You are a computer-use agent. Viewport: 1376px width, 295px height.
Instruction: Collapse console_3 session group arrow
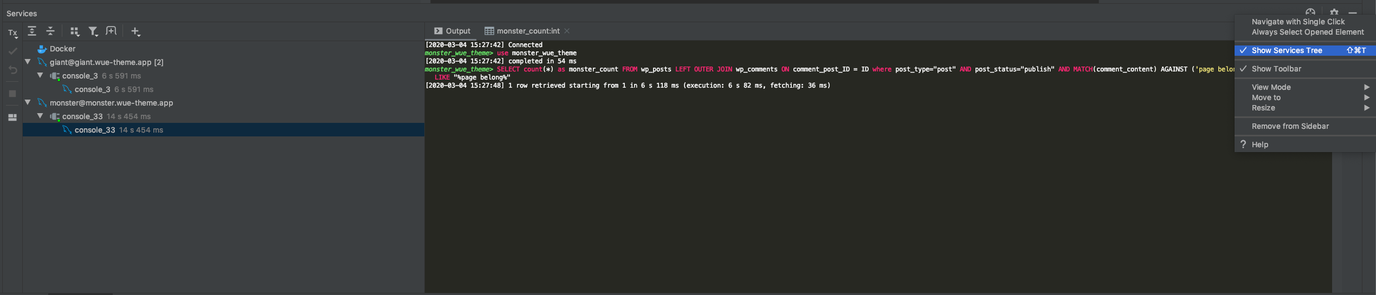click(x=40, y=75)
